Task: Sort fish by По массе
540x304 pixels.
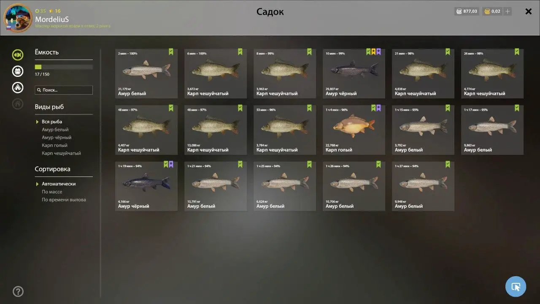Action: click(x=52, y=192)
